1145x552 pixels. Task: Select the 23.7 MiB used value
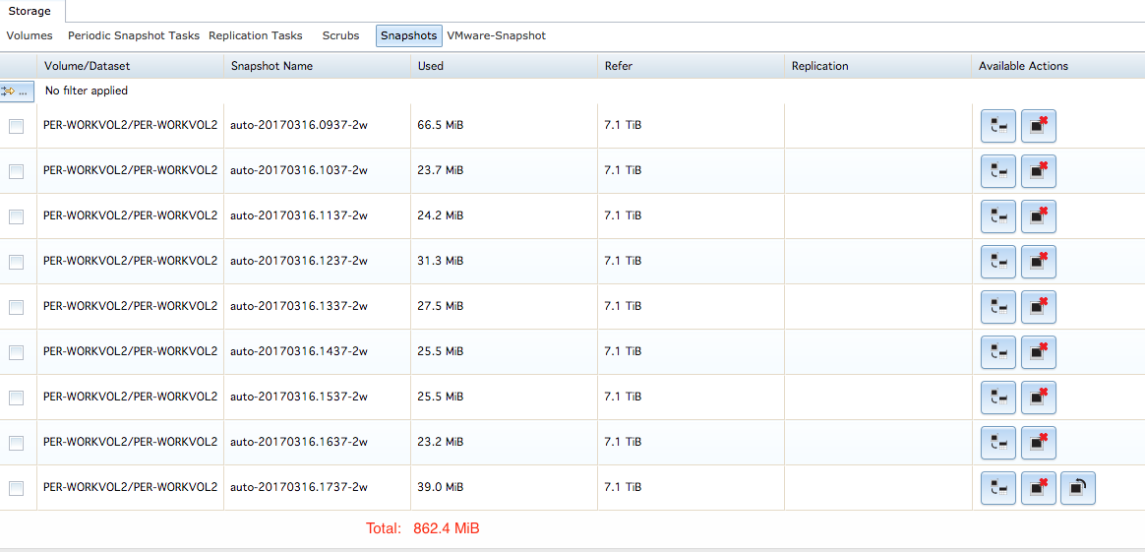point(441,171)
